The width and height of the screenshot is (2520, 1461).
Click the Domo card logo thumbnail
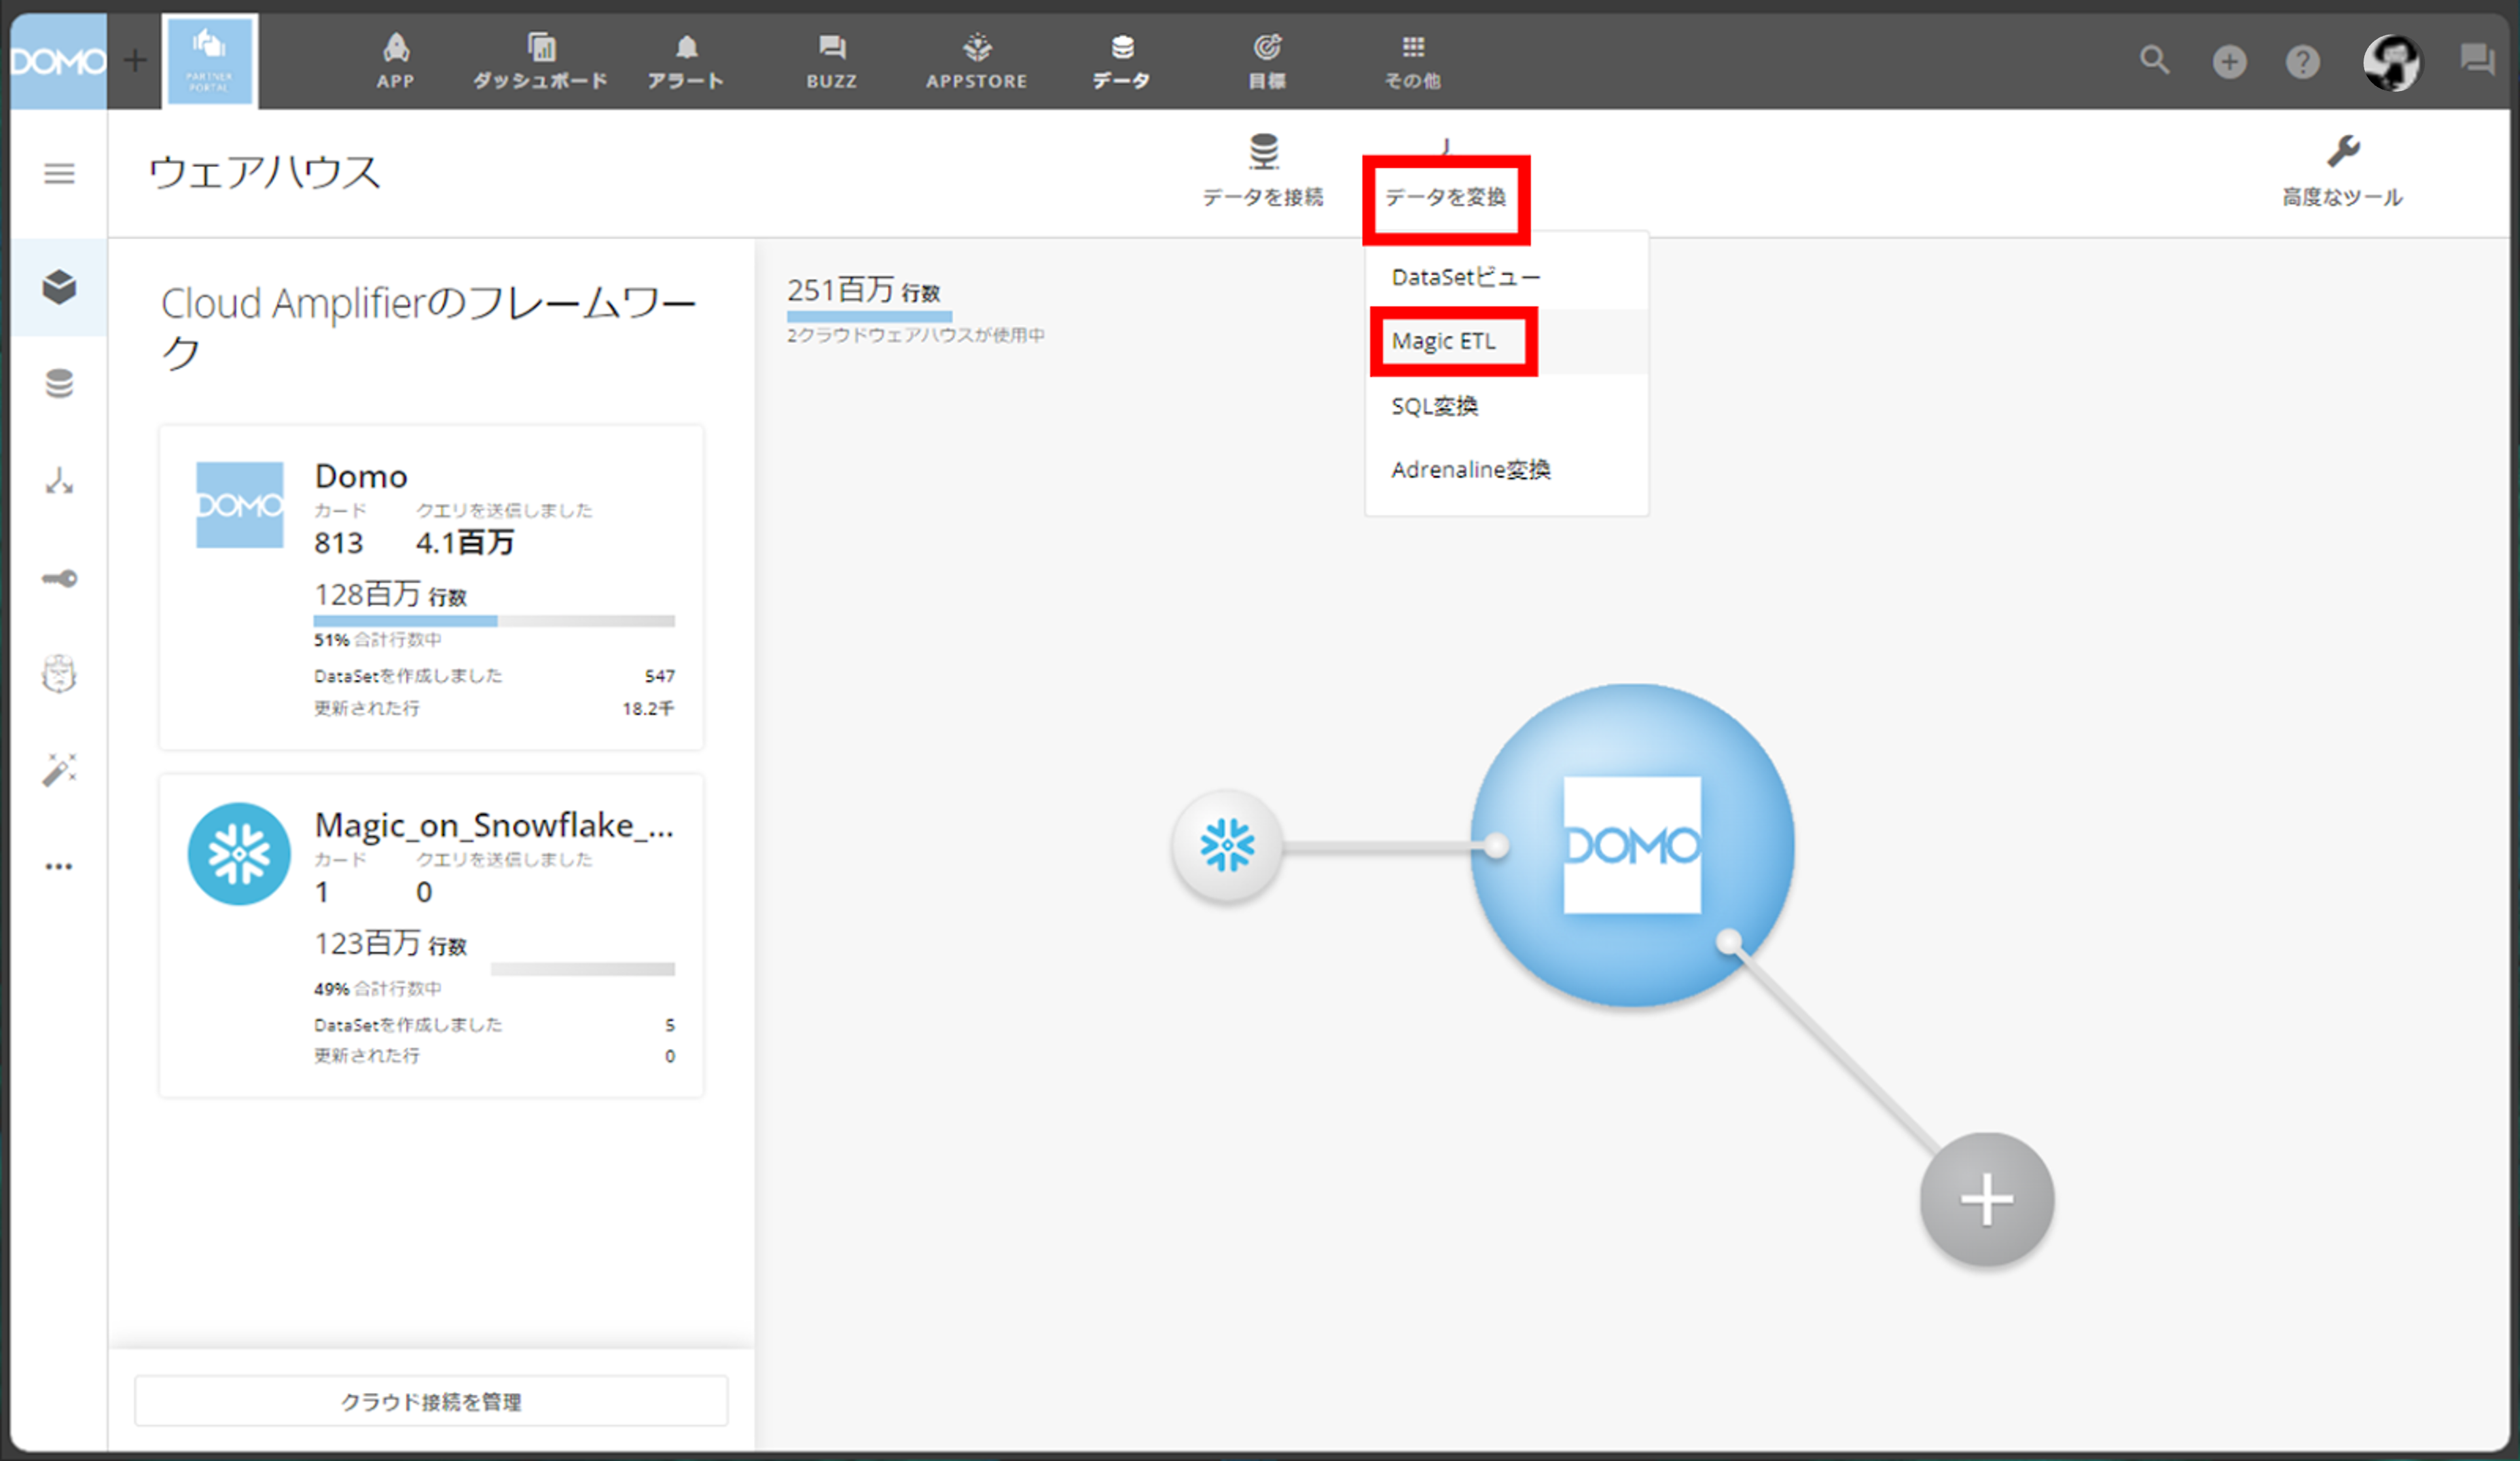coord(239,504)
